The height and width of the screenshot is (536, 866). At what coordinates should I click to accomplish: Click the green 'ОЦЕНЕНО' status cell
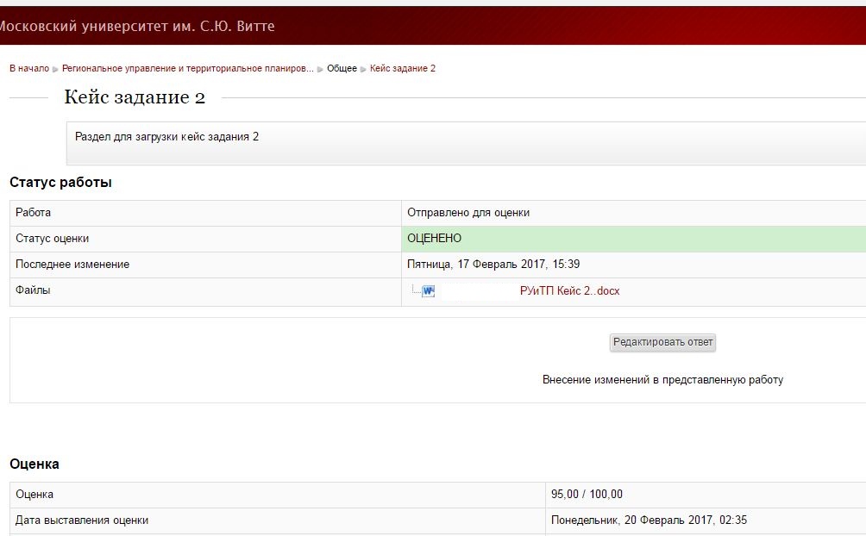coord(434,239)
